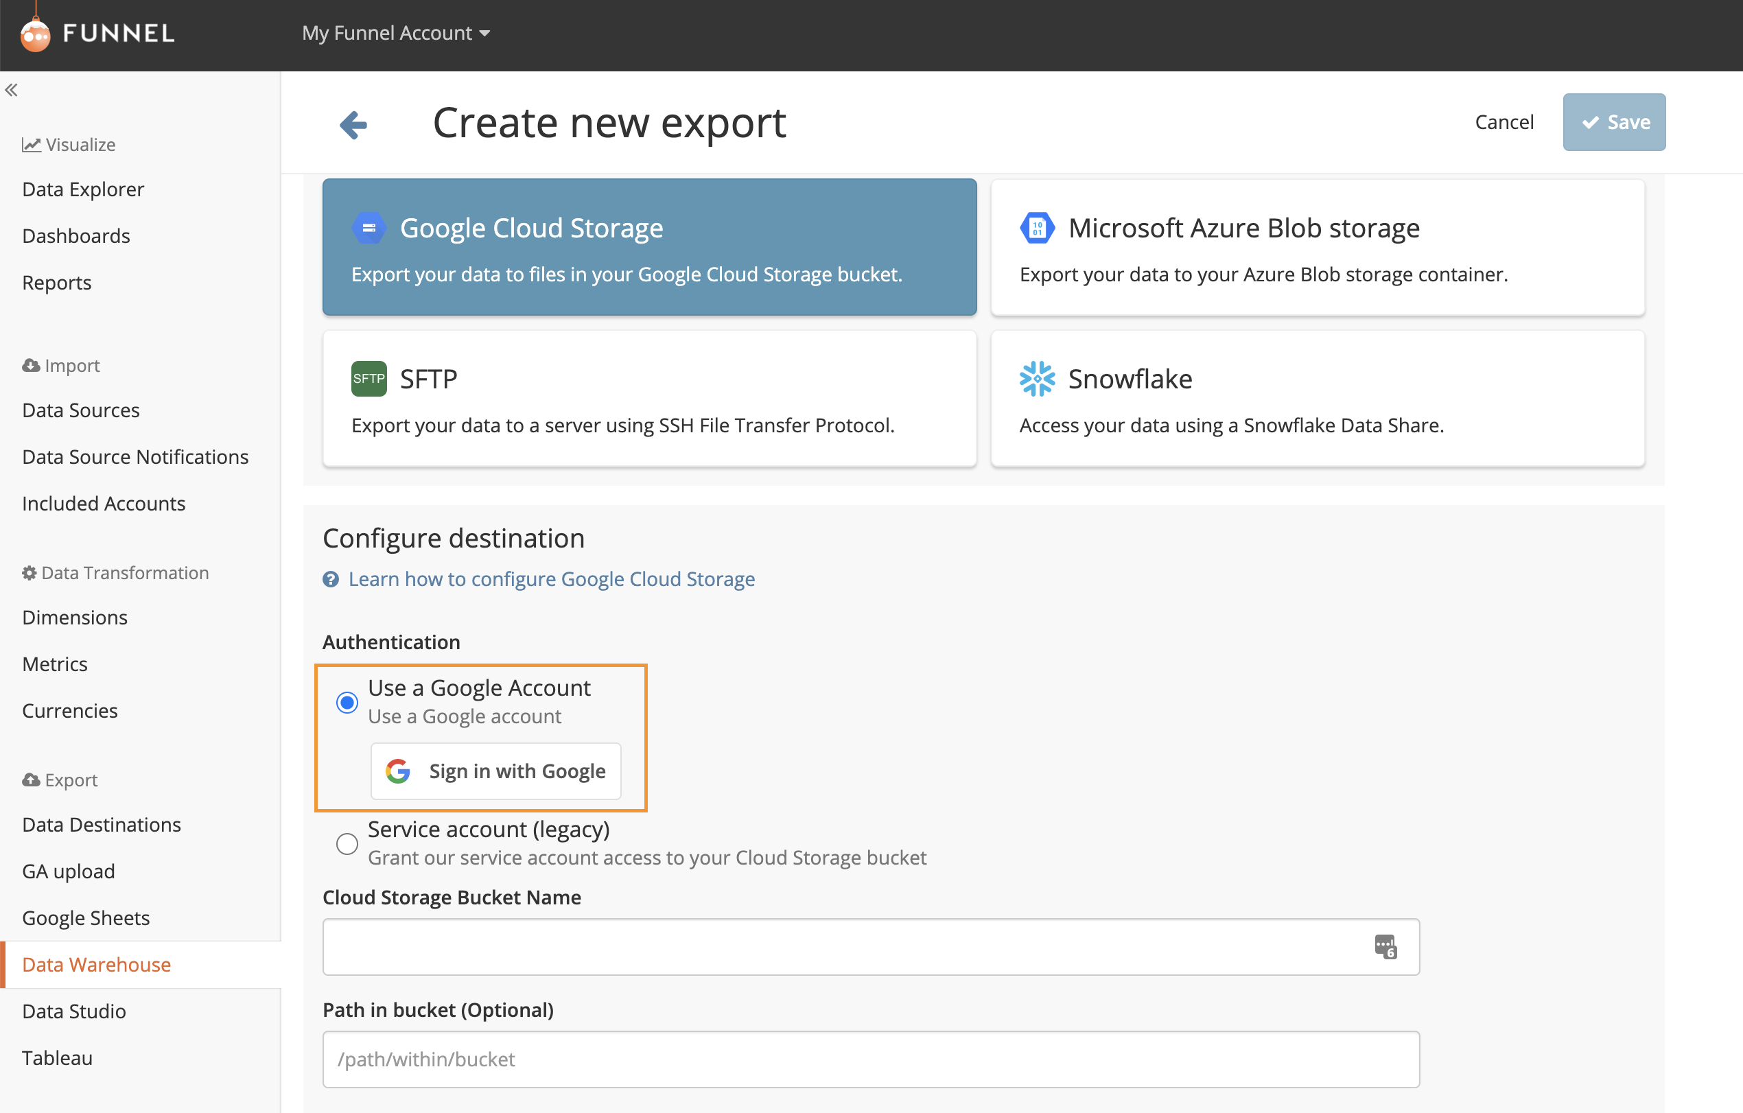Select the Service account (legacy) option

pyautogui.click(x=347, y=843)
